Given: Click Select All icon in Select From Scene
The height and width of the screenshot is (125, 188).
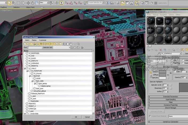Looking at the screenshot, I should 64,44.
